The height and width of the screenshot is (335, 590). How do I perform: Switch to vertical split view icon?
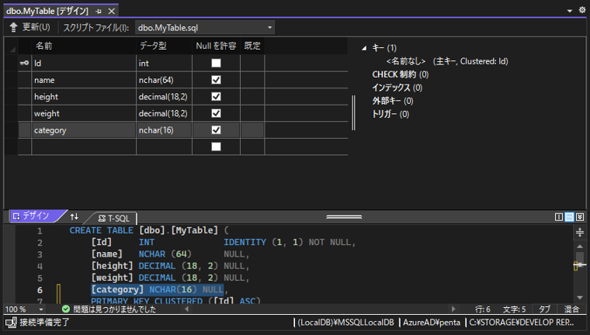click(559, 217)
